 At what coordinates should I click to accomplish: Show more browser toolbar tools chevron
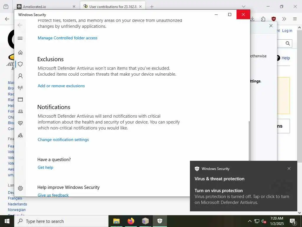(284, 19)
